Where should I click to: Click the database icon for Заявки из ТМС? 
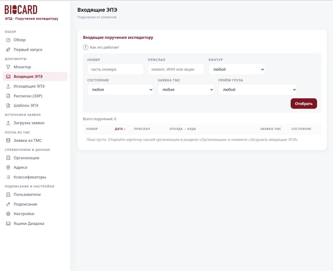tap(8, 140)
